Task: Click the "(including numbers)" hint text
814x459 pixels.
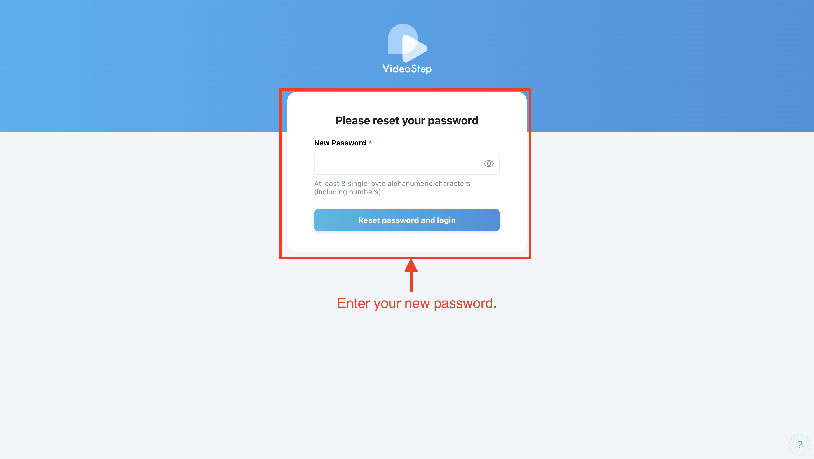Action: click(x=347, y=192)
